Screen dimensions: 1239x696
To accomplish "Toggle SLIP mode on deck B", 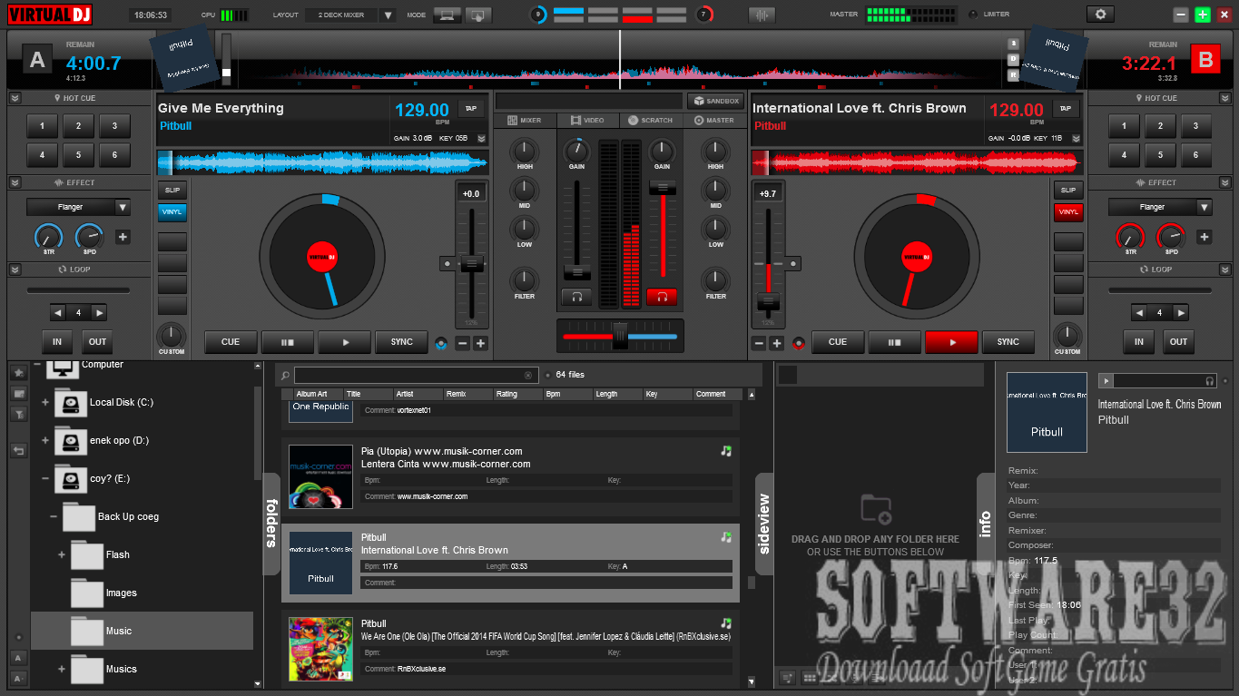I will 1068,191.
